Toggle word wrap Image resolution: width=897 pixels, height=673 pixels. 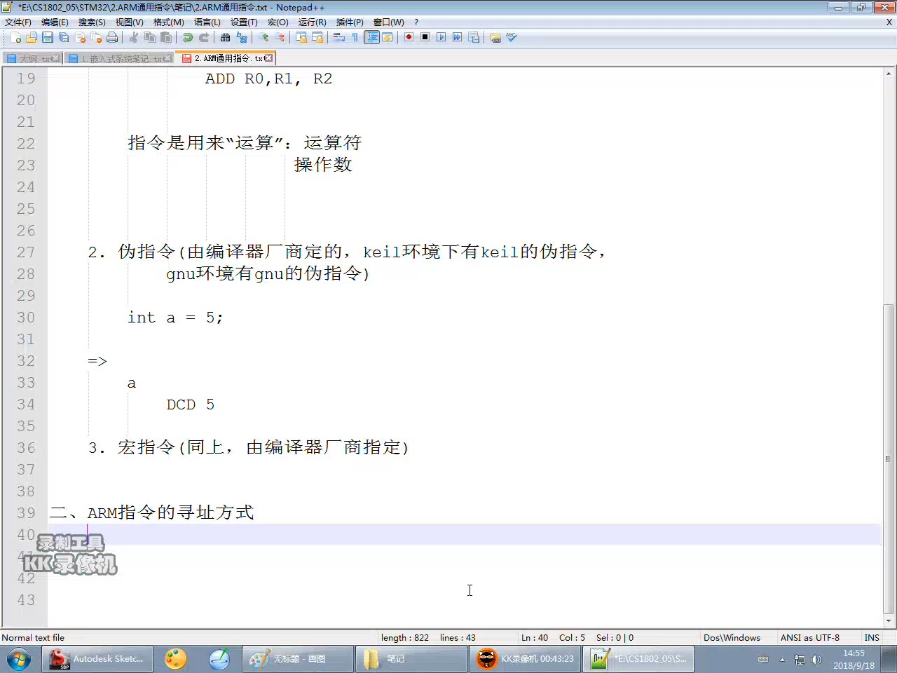(x=339, y=37)
